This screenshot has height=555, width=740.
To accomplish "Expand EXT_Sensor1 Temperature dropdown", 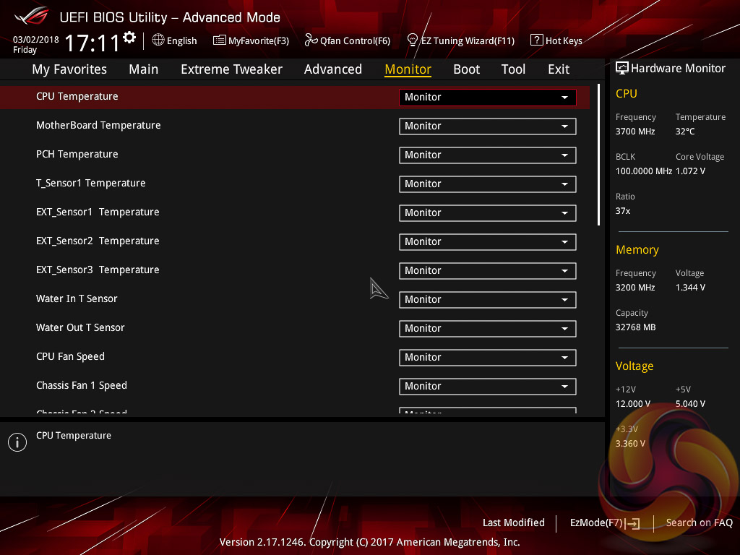I will tap(488, 213).
